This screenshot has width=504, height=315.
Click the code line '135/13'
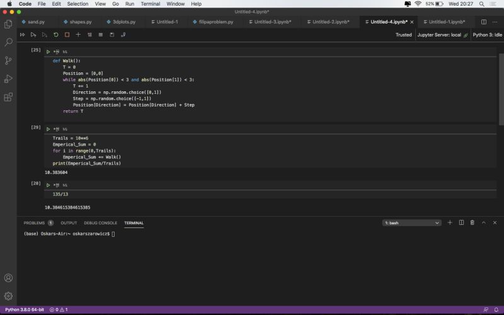[x=60, y=194]
